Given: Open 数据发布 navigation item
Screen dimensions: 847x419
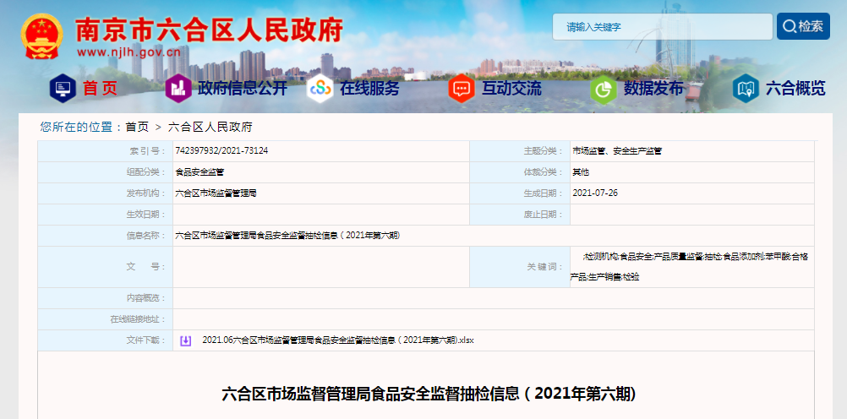Looking at the screenshot, I should coord(653,88).
